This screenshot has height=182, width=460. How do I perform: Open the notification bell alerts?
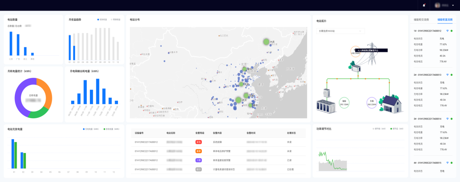point(424,5)
